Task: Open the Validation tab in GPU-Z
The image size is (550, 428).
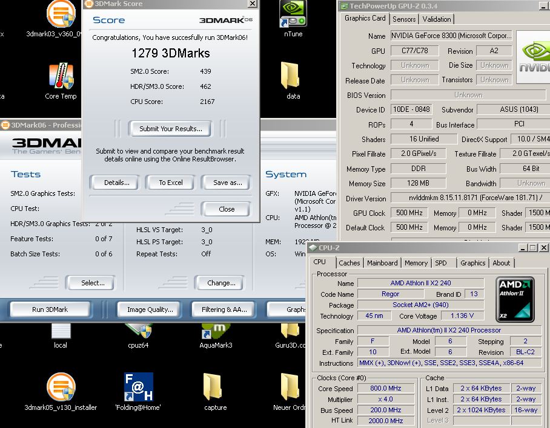Action: (437, 19)
